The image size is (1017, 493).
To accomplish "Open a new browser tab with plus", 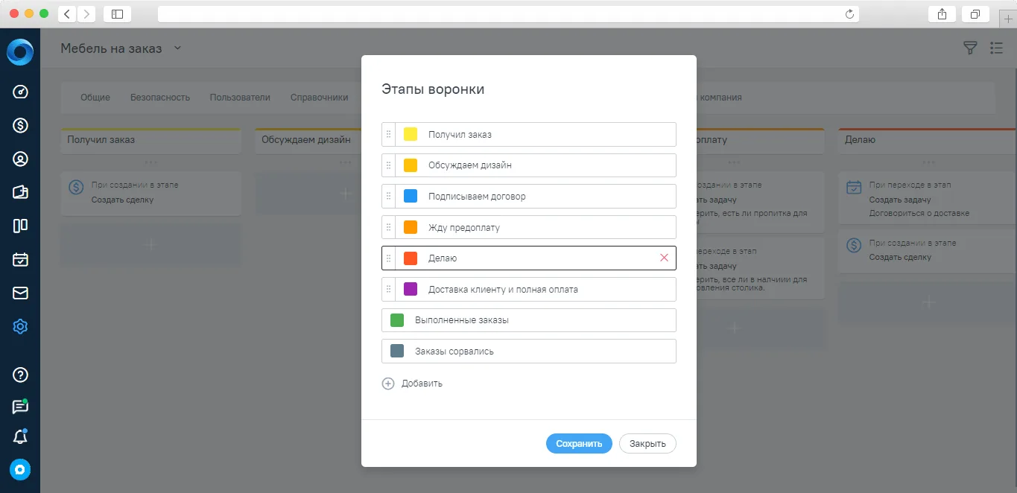I will point(1009,19).
